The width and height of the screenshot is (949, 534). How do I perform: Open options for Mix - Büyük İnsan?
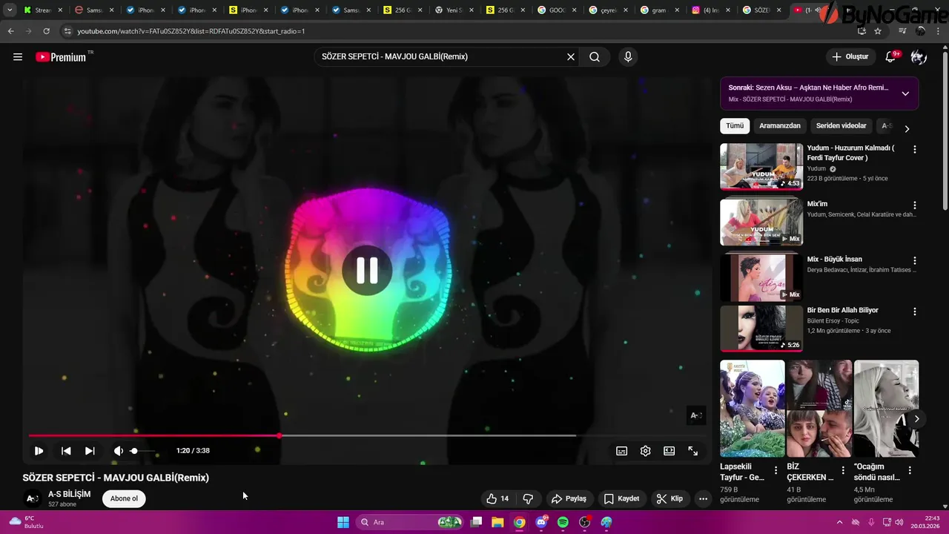click(x=914, y=260)
